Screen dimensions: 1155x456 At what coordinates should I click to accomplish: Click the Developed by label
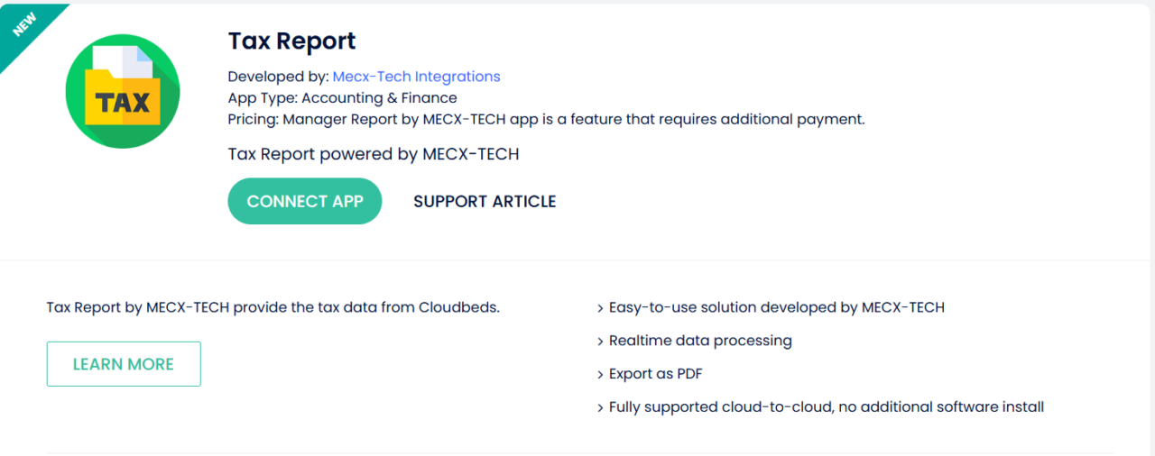coord(278,77)
